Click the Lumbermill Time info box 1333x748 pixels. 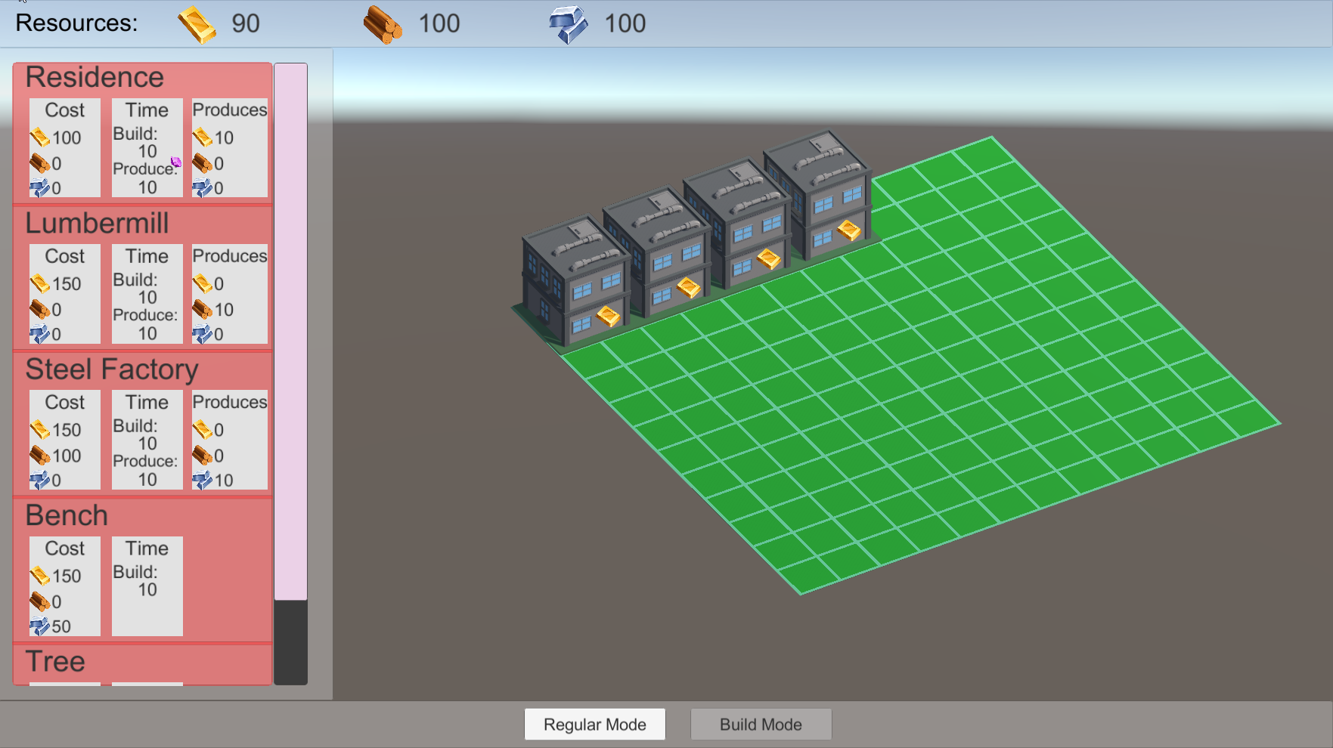pos(147,294)
